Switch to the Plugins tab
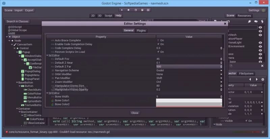270x139 pixels. click(141, 31)
